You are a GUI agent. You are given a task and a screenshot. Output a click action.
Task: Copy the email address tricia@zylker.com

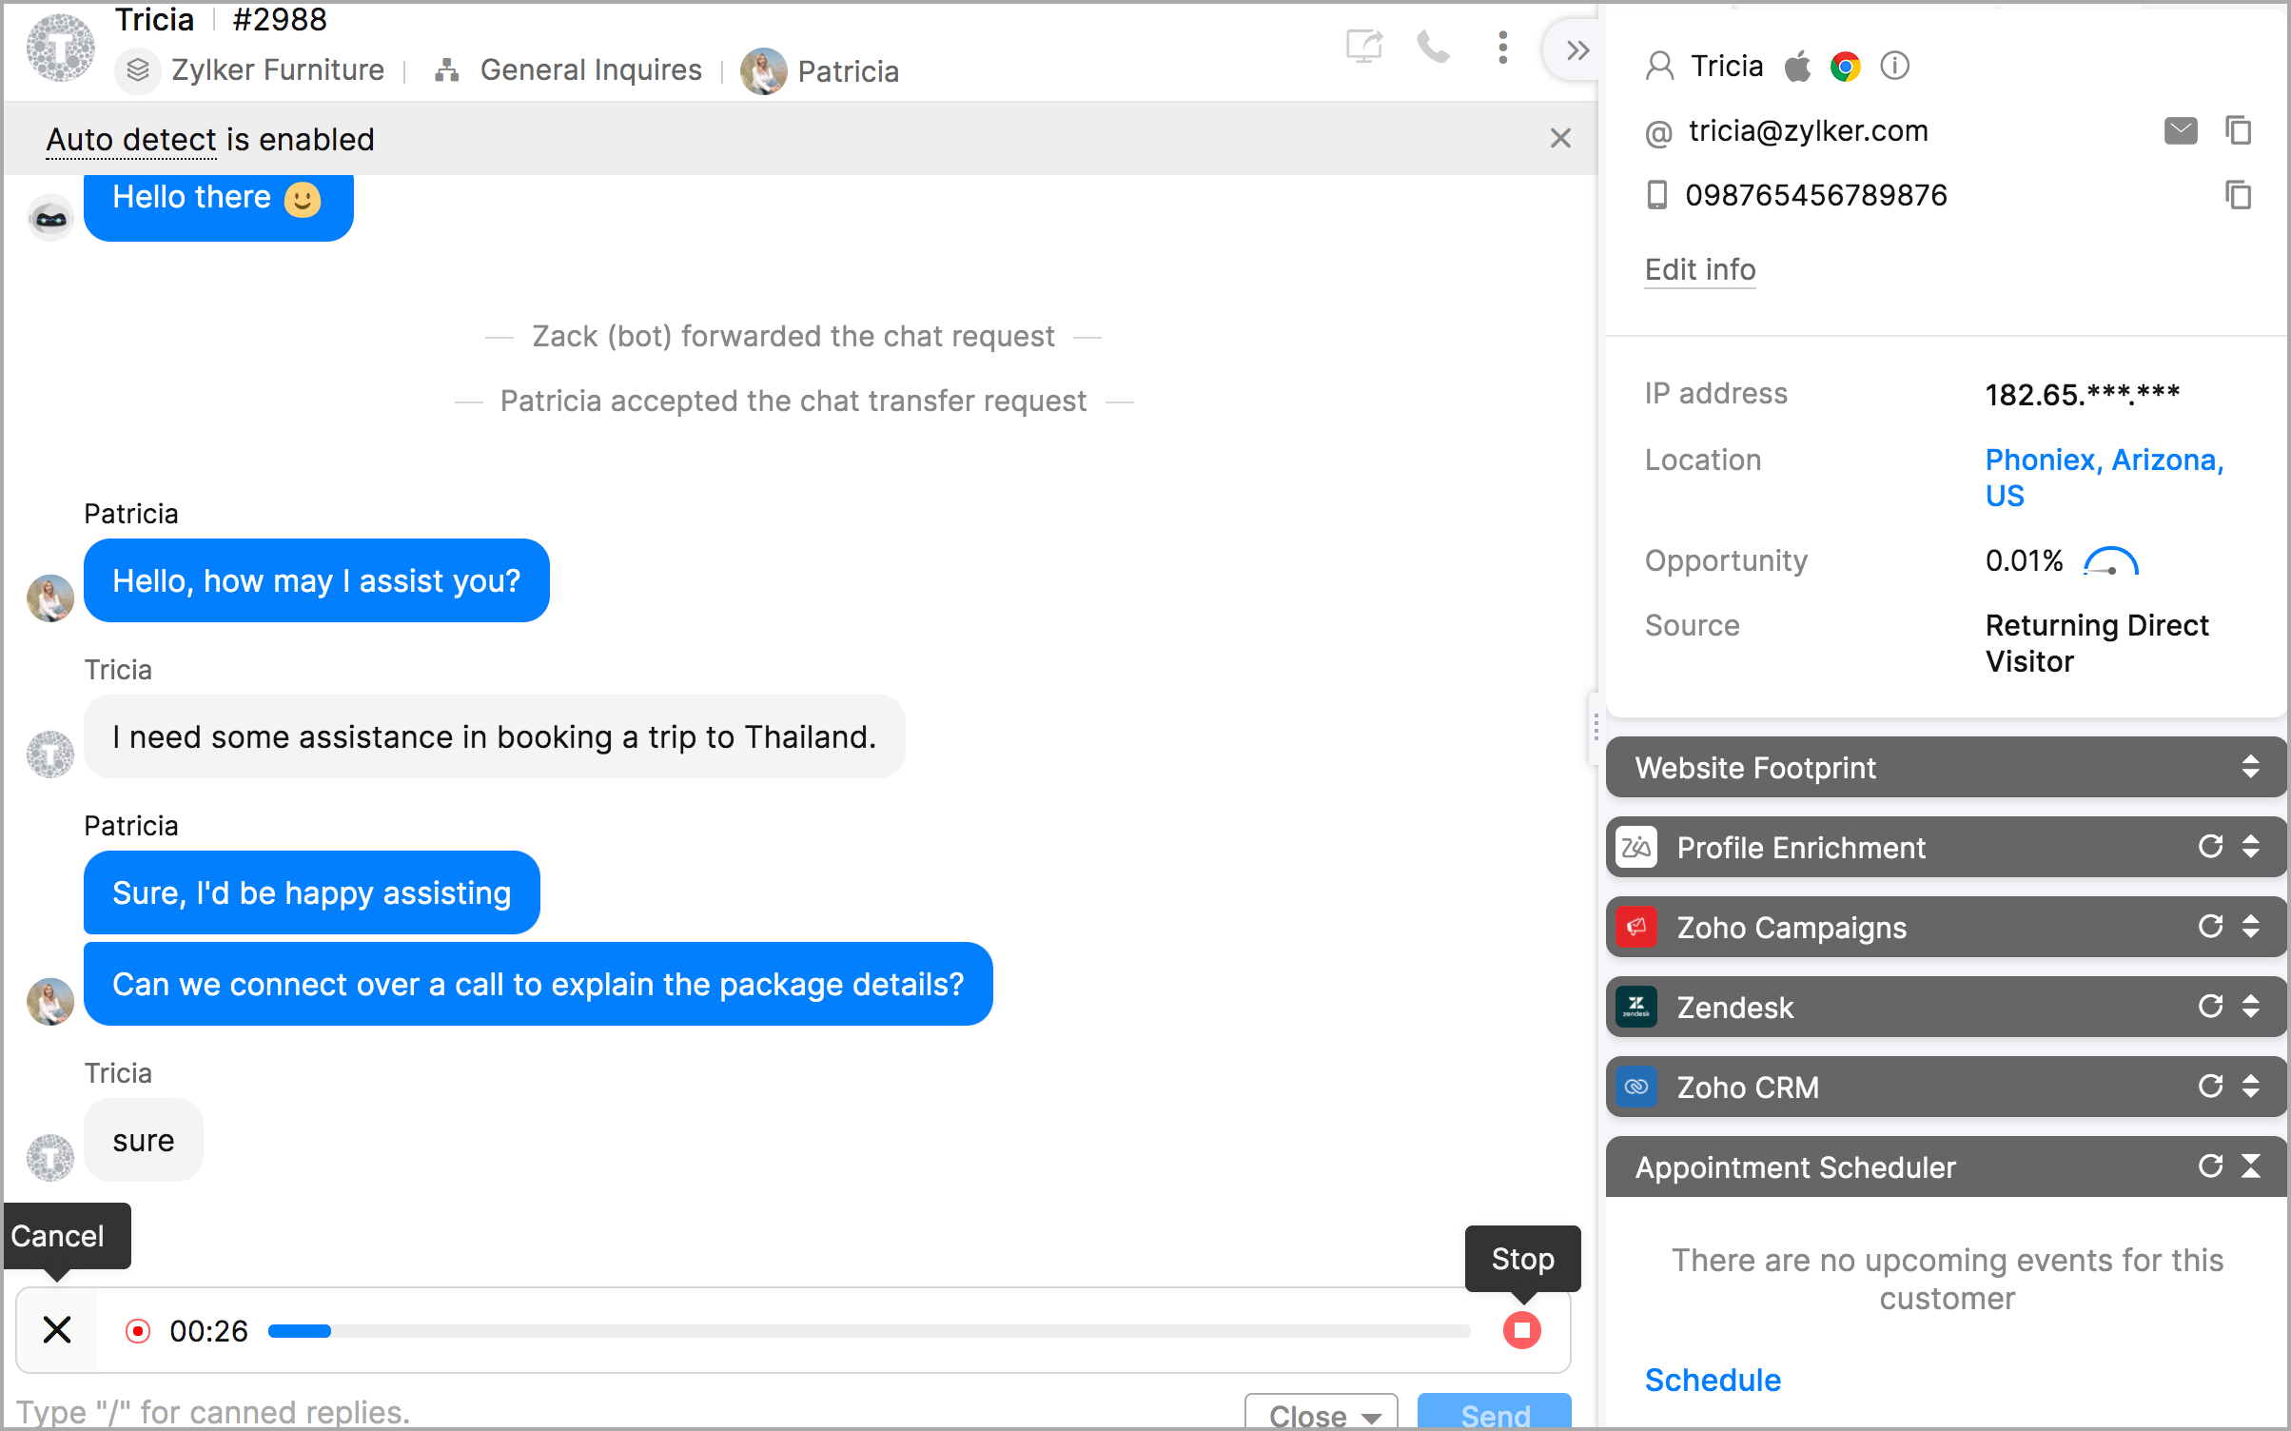click(2238, 130)
